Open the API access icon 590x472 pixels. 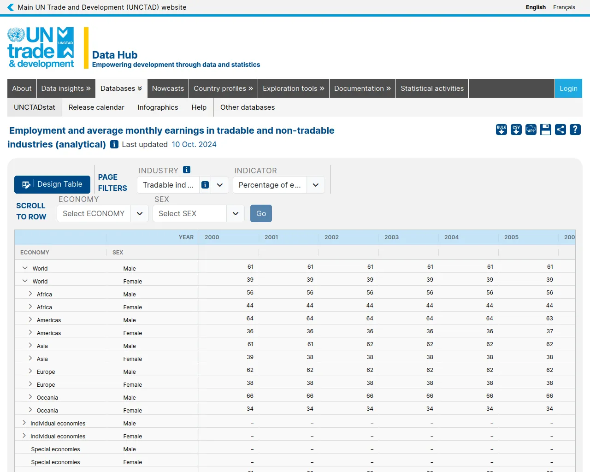tap(531, 130)
